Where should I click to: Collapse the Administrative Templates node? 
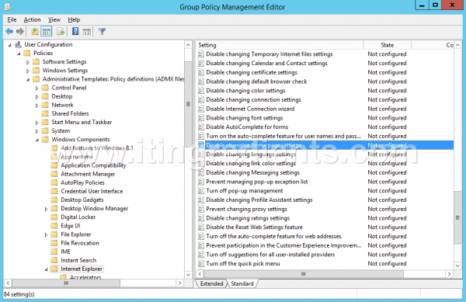tap(28, 79)
